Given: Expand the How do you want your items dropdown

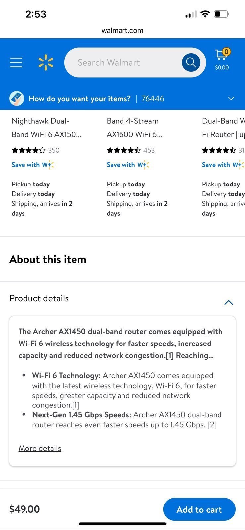Looking at the screenshot, I should tap(231, 98).
